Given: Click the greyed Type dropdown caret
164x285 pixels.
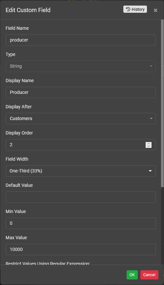Looking at the screenshot, I should 151,66.
